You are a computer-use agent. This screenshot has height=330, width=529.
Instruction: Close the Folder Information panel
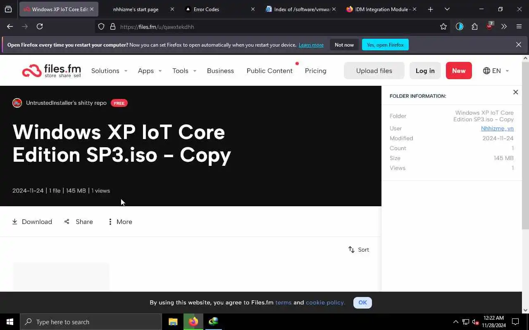515,92
